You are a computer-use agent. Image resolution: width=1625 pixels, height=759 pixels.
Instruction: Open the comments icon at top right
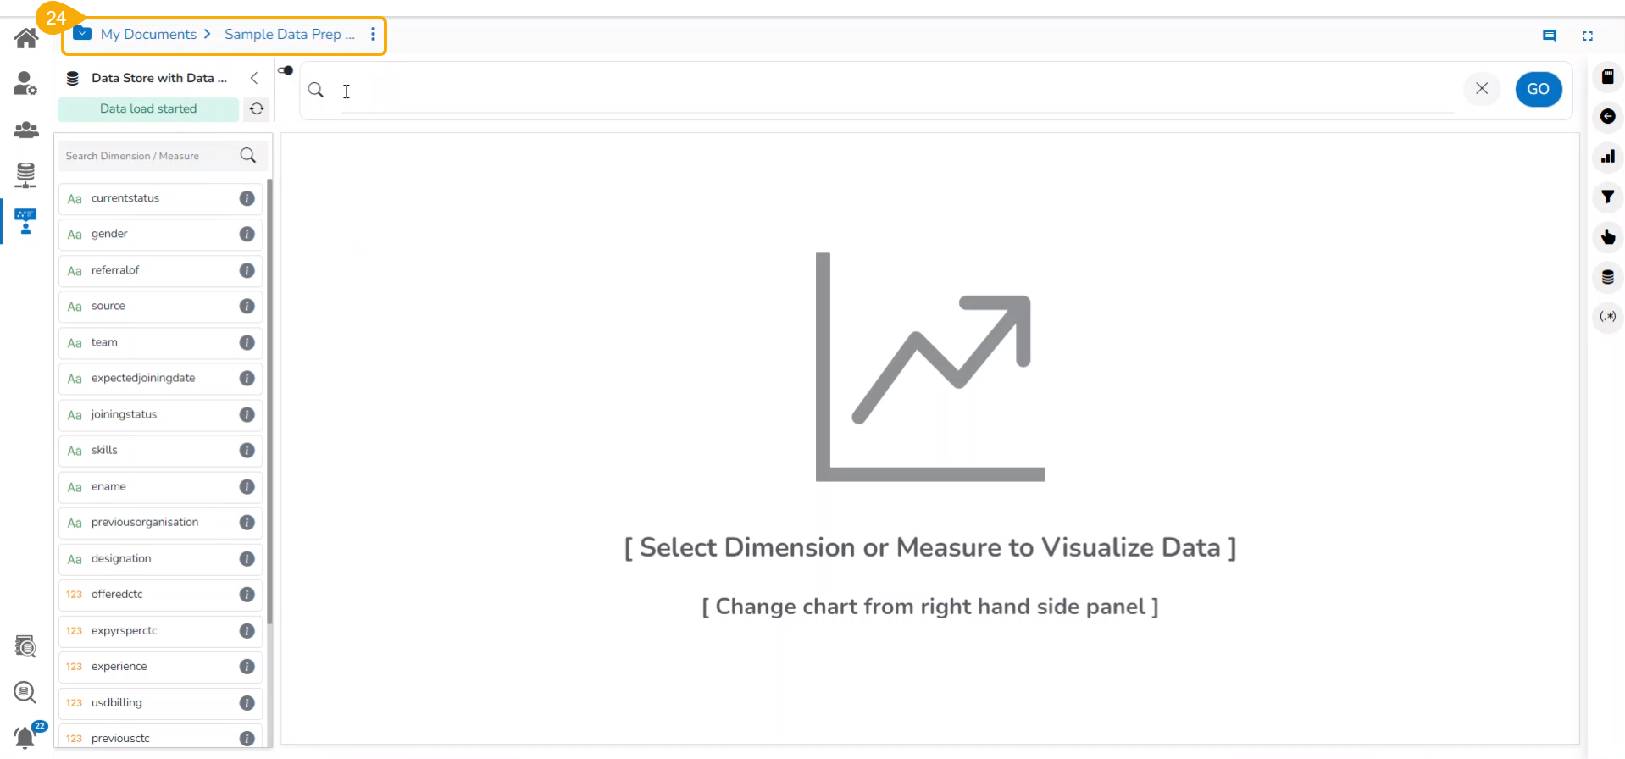click(1549, 36)
